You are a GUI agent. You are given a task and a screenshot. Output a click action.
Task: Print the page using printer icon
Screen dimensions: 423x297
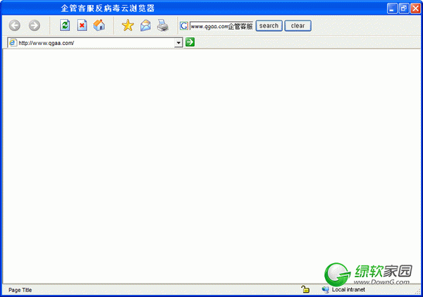[163, 25]
